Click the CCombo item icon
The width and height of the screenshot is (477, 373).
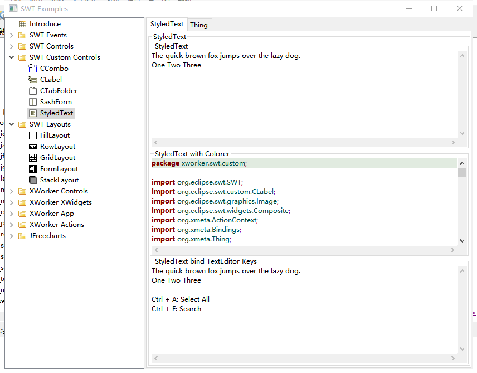click(32, 69)
